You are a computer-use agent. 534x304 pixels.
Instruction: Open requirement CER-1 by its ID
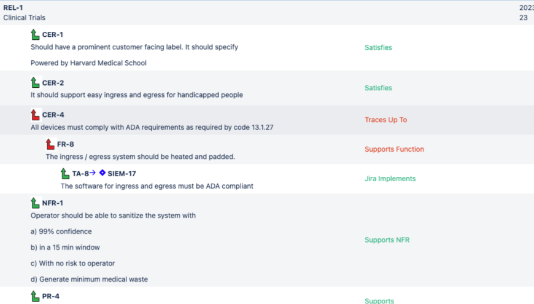53,35
